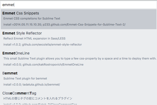
Task: Click the install v0.0.5 version text
Action: (13, 64)
